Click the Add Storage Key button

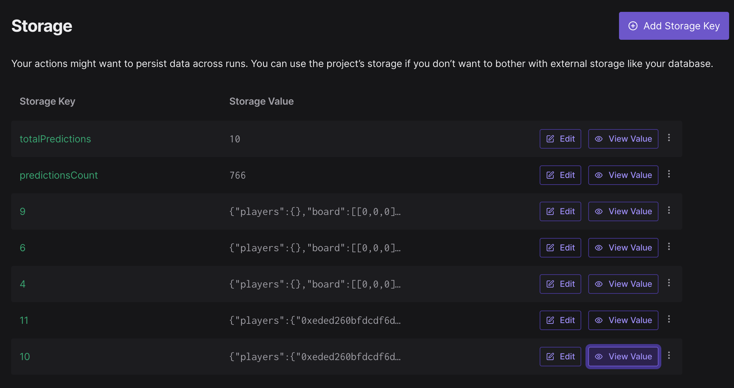(x=674, y=26)
